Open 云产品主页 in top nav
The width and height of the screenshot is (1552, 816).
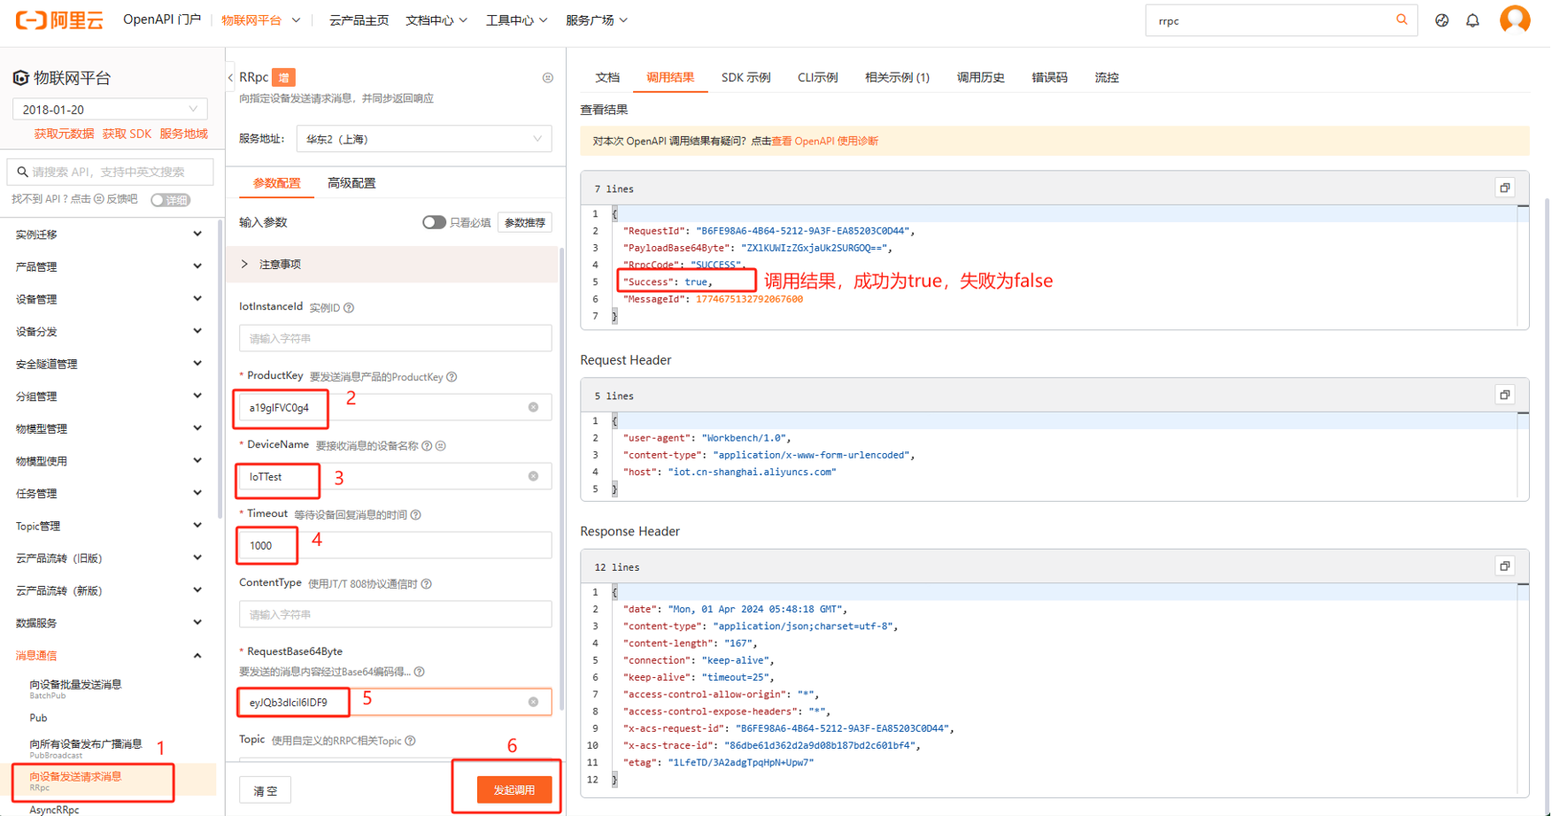pos(359,19)
